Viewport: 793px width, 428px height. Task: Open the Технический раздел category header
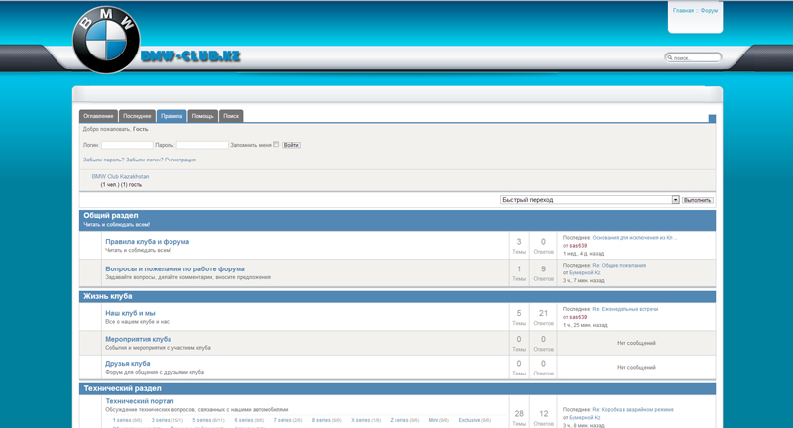[122, 388]
